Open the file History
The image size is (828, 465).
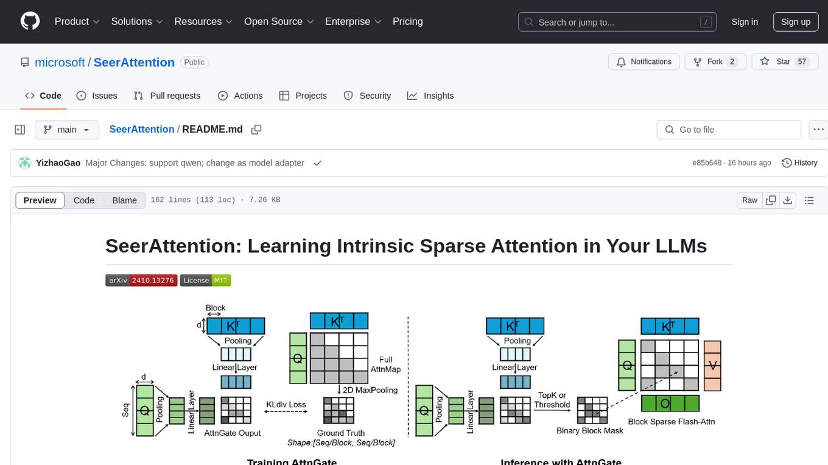click(799, 163)
